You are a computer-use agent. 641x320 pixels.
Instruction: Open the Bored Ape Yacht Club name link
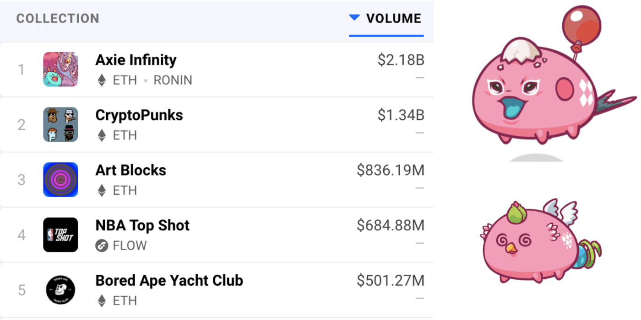169,280
